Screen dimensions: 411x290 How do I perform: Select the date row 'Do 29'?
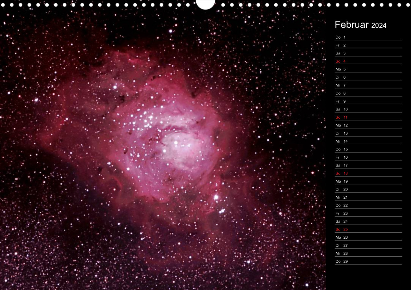point(368,261)
